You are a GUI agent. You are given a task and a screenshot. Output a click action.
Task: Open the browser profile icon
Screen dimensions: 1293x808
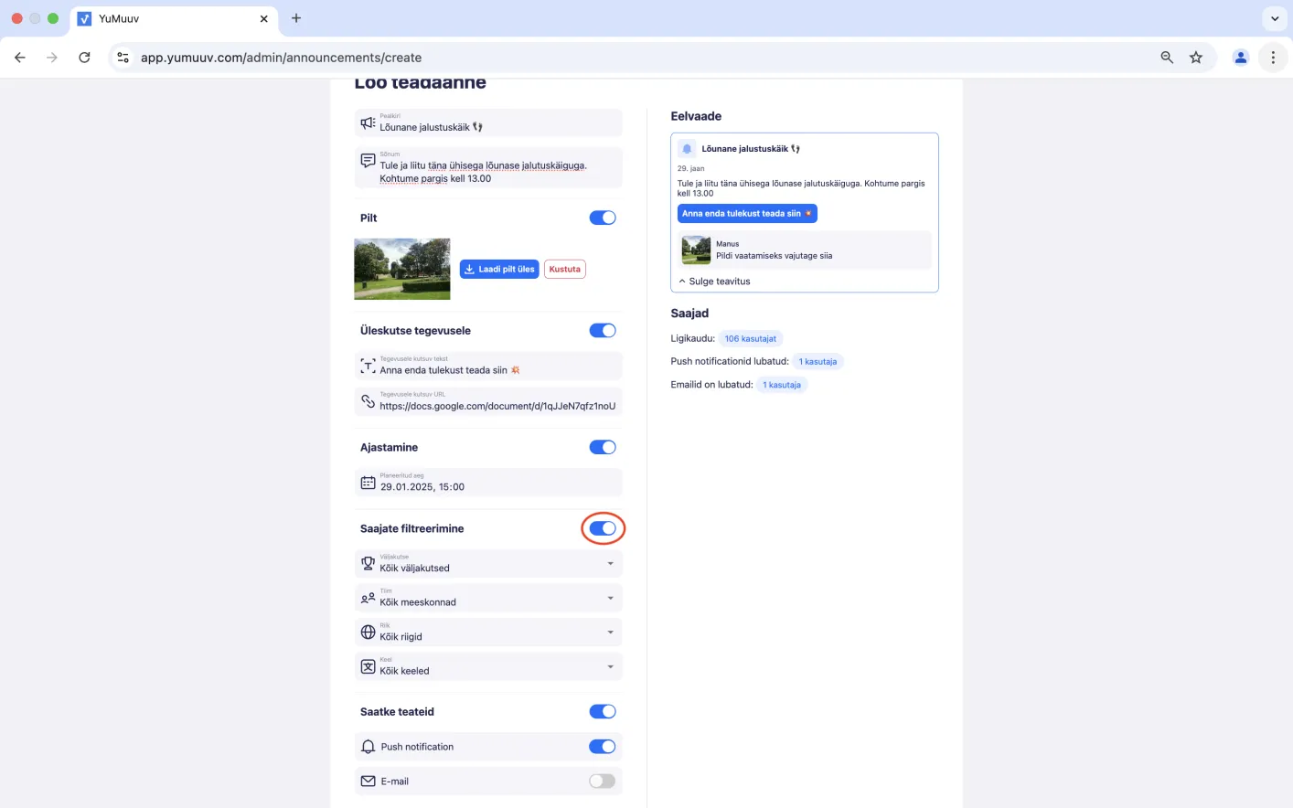pos(1241,58)
